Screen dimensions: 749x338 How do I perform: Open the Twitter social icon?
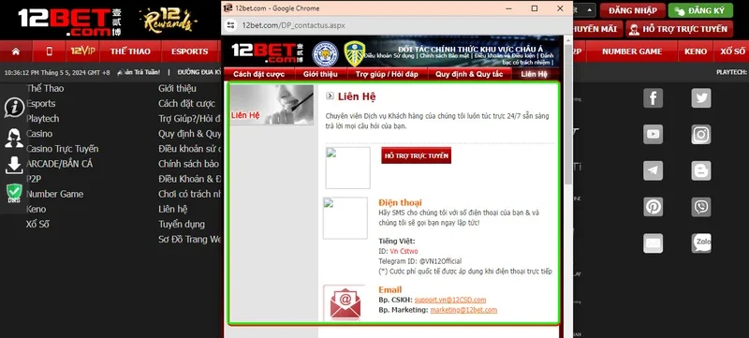point(700,98)
